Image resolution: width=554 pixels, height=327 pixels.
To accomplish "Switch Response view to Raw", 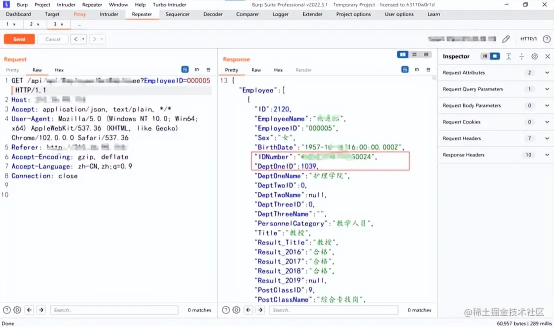I will coord(256,70).
